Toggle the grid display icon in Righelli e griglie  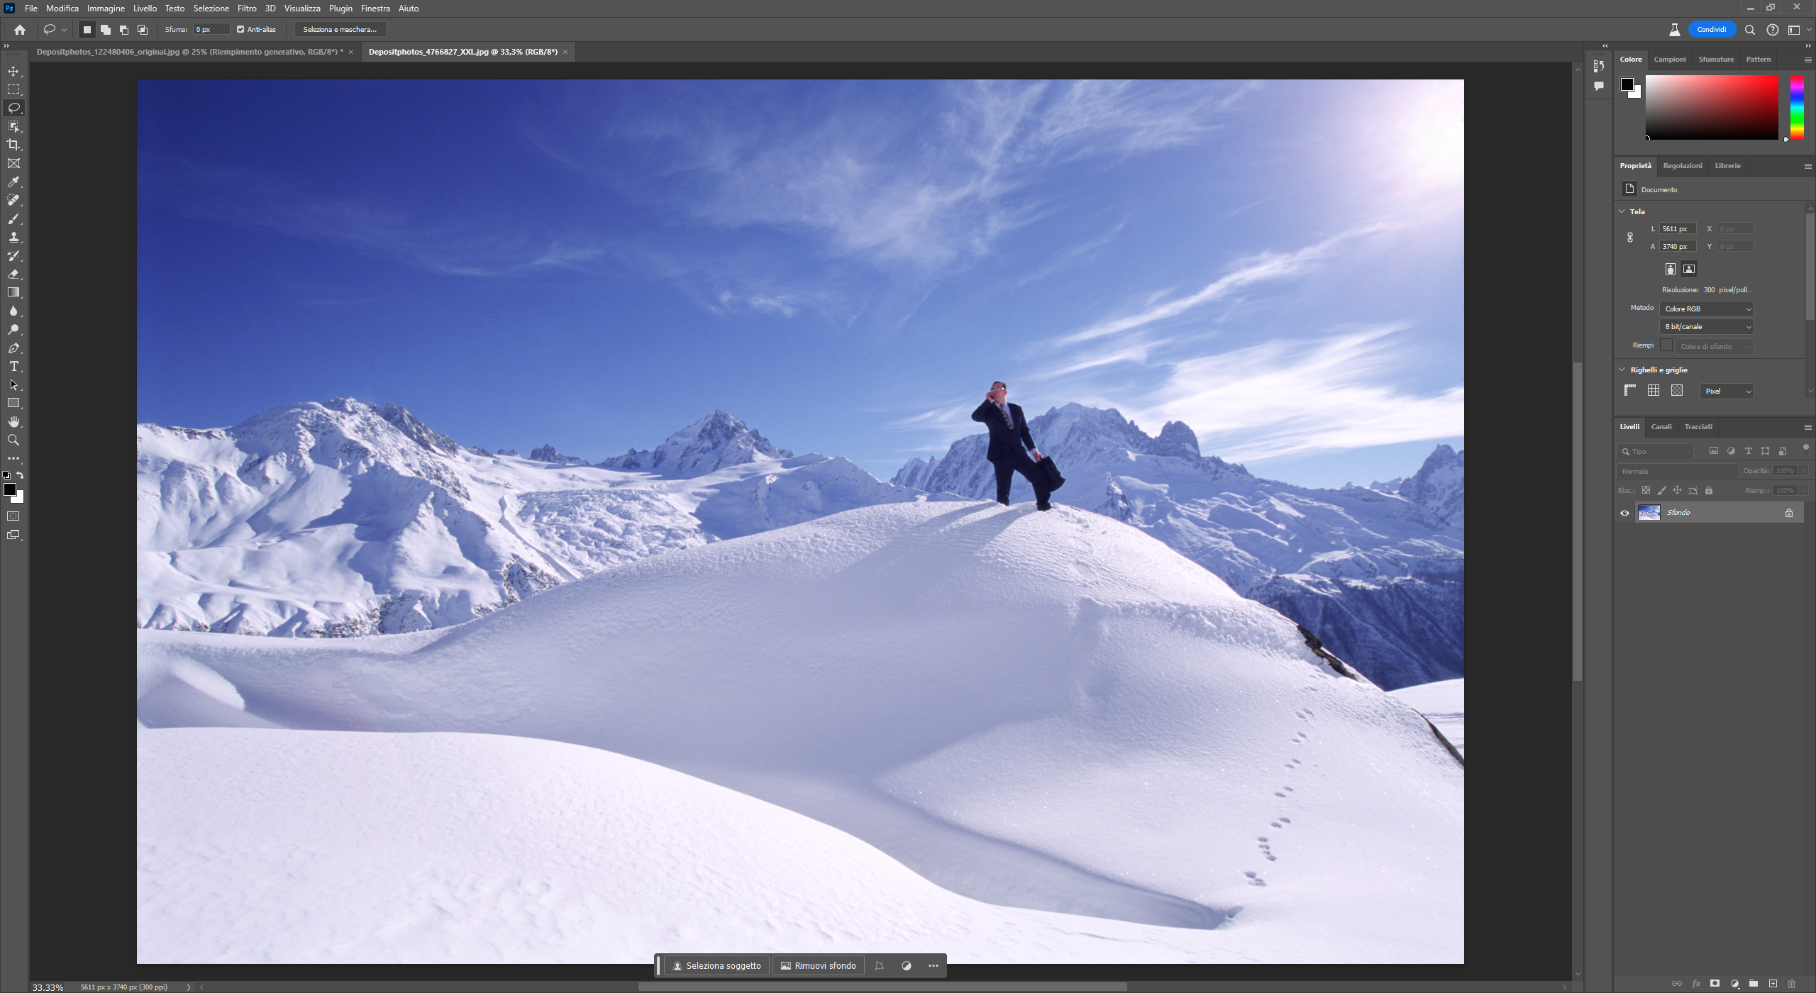coord(1654,391)
